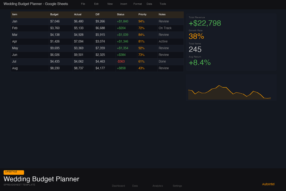Switch to the Settings tab
The height and width of the screenshot is (191, 286).
point(177,186)
